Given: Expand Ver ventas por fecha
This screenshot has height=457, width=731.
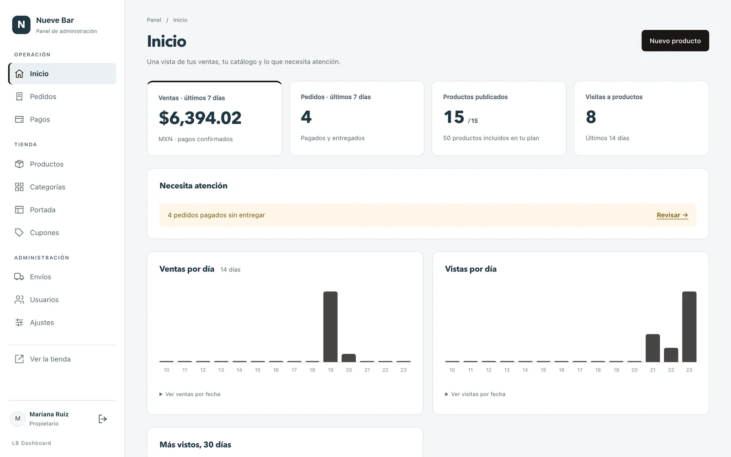Looking at the screenshot, I should 190,394.
